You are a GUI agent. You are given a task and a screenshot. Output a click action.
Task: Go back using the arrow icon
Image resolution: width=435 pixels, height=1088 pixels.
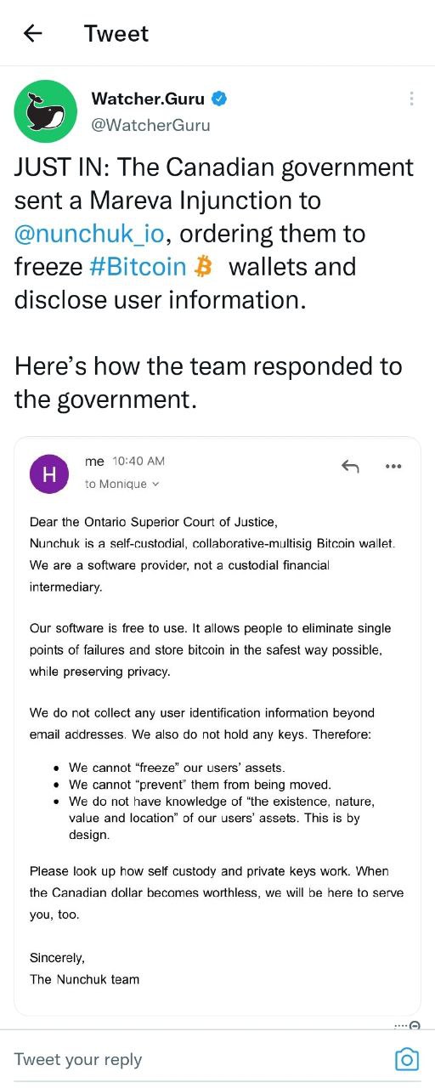pyautogui.click(x=32, y=33)
